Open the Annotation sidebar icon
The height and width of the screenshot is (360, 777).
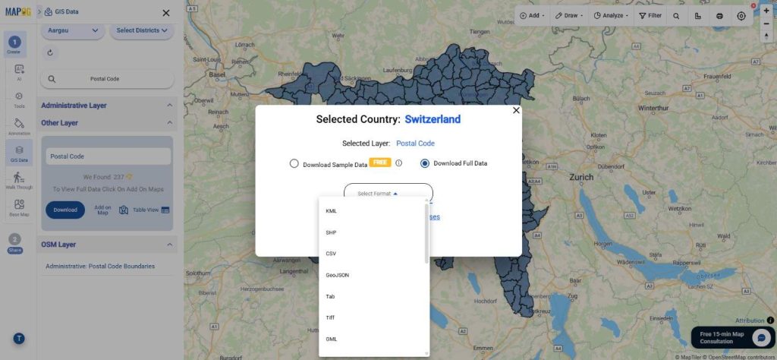tap(19, 126)
